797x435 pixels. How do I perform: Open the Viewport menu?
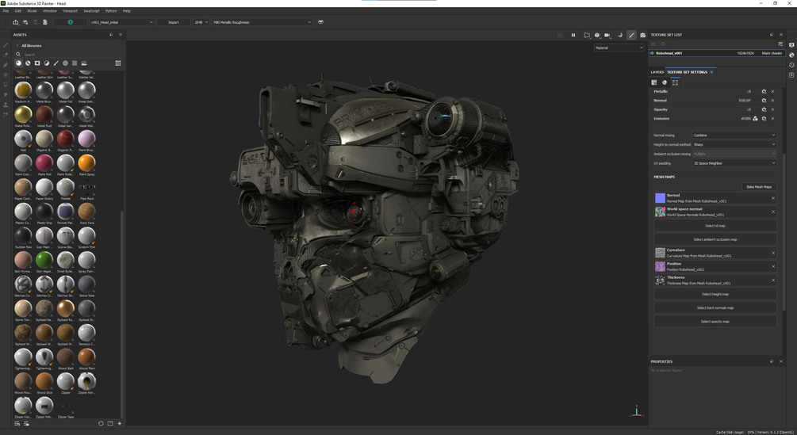click(x=70, y=11)
